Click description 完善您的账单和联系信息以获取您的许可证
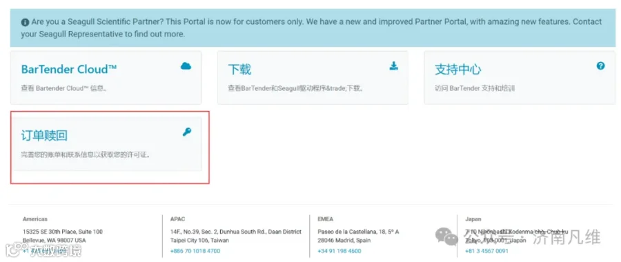621x262 pixels. coord(86,154)
